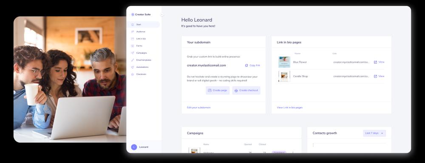Click the Link in bio pages card heading
The width and height of the screenshot is (425, 163).
click(x=289, y=42)
